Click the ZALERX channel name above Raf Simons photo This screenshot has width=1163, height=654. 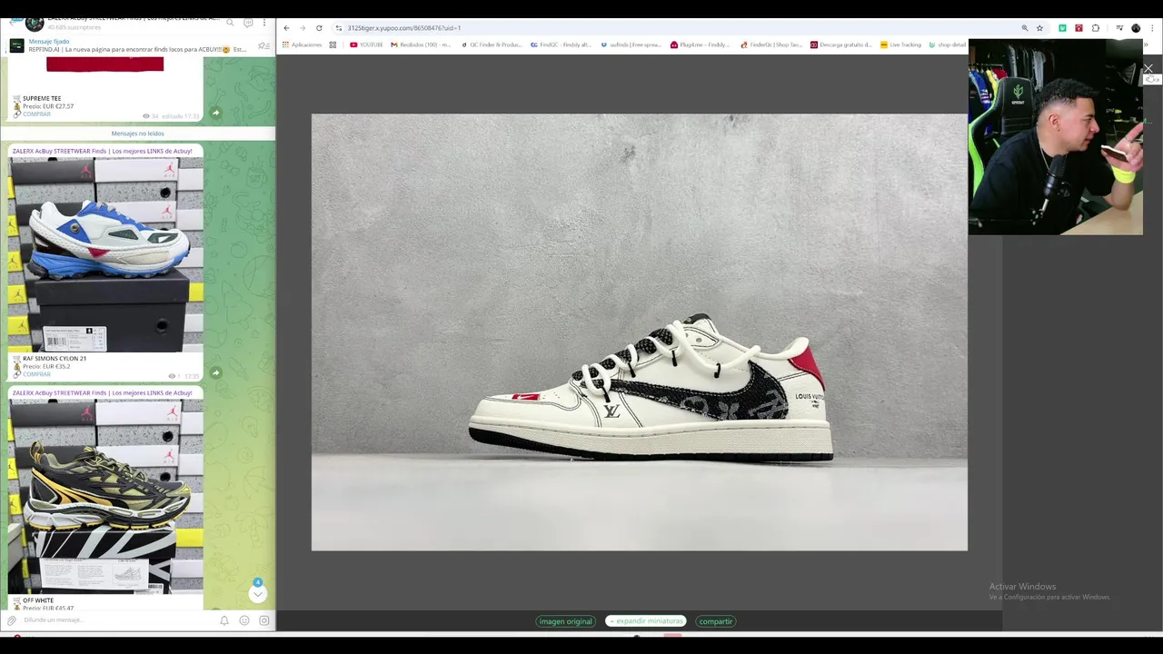[x=102, y=151]
